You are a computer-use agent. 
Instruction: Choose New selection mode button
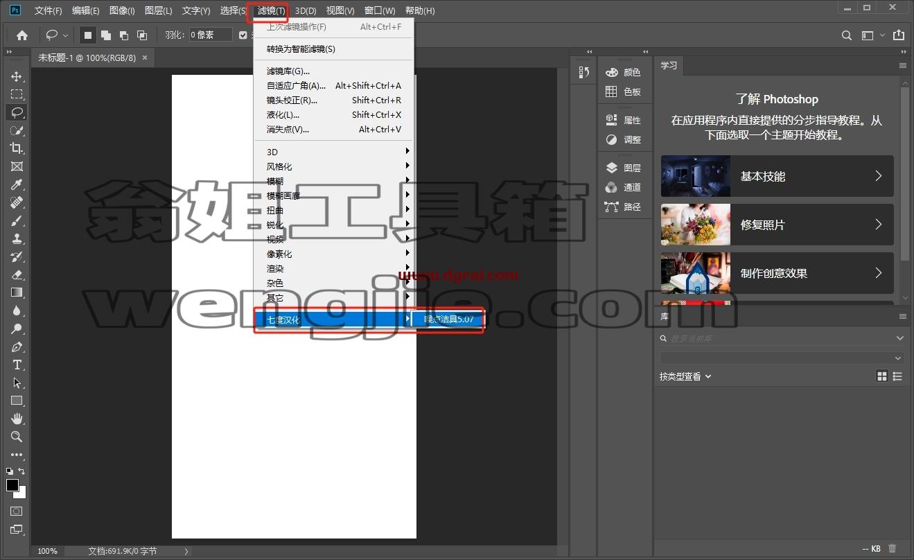point(88,35)
